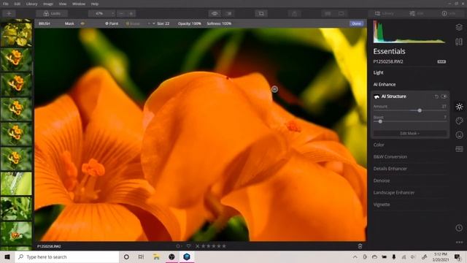The image size is (467, 263).
Task: Switch to single image view icon
Action: 341,13
